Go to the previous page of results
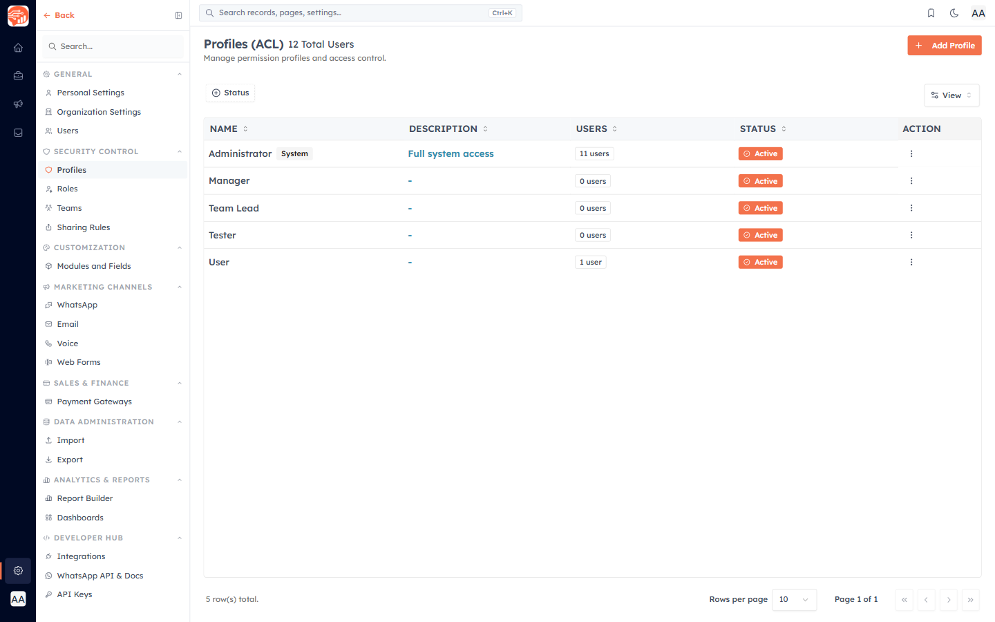This screenshot has height=622, width=995. 927,600
